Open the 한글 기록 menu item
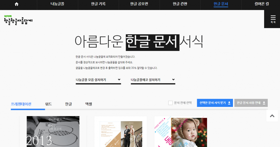This screenshot has width=280, height=147. coord(98,4)
